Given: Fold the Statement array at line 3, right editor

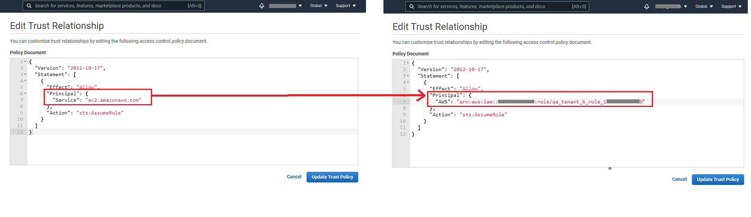Looking at the screenshot, I should tap(408, 76).
